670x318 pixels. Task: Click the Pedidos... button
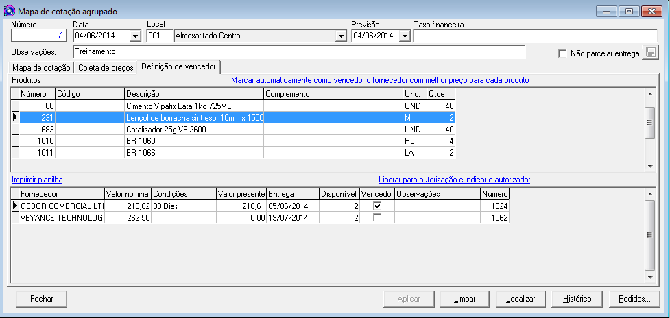634,299
